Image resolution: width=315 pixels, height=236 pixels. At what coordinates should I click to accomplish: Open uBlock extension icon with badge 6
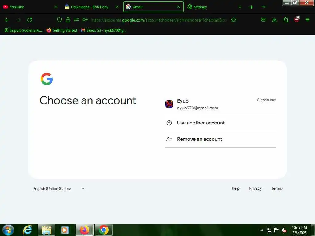click(x=297, y=19)
